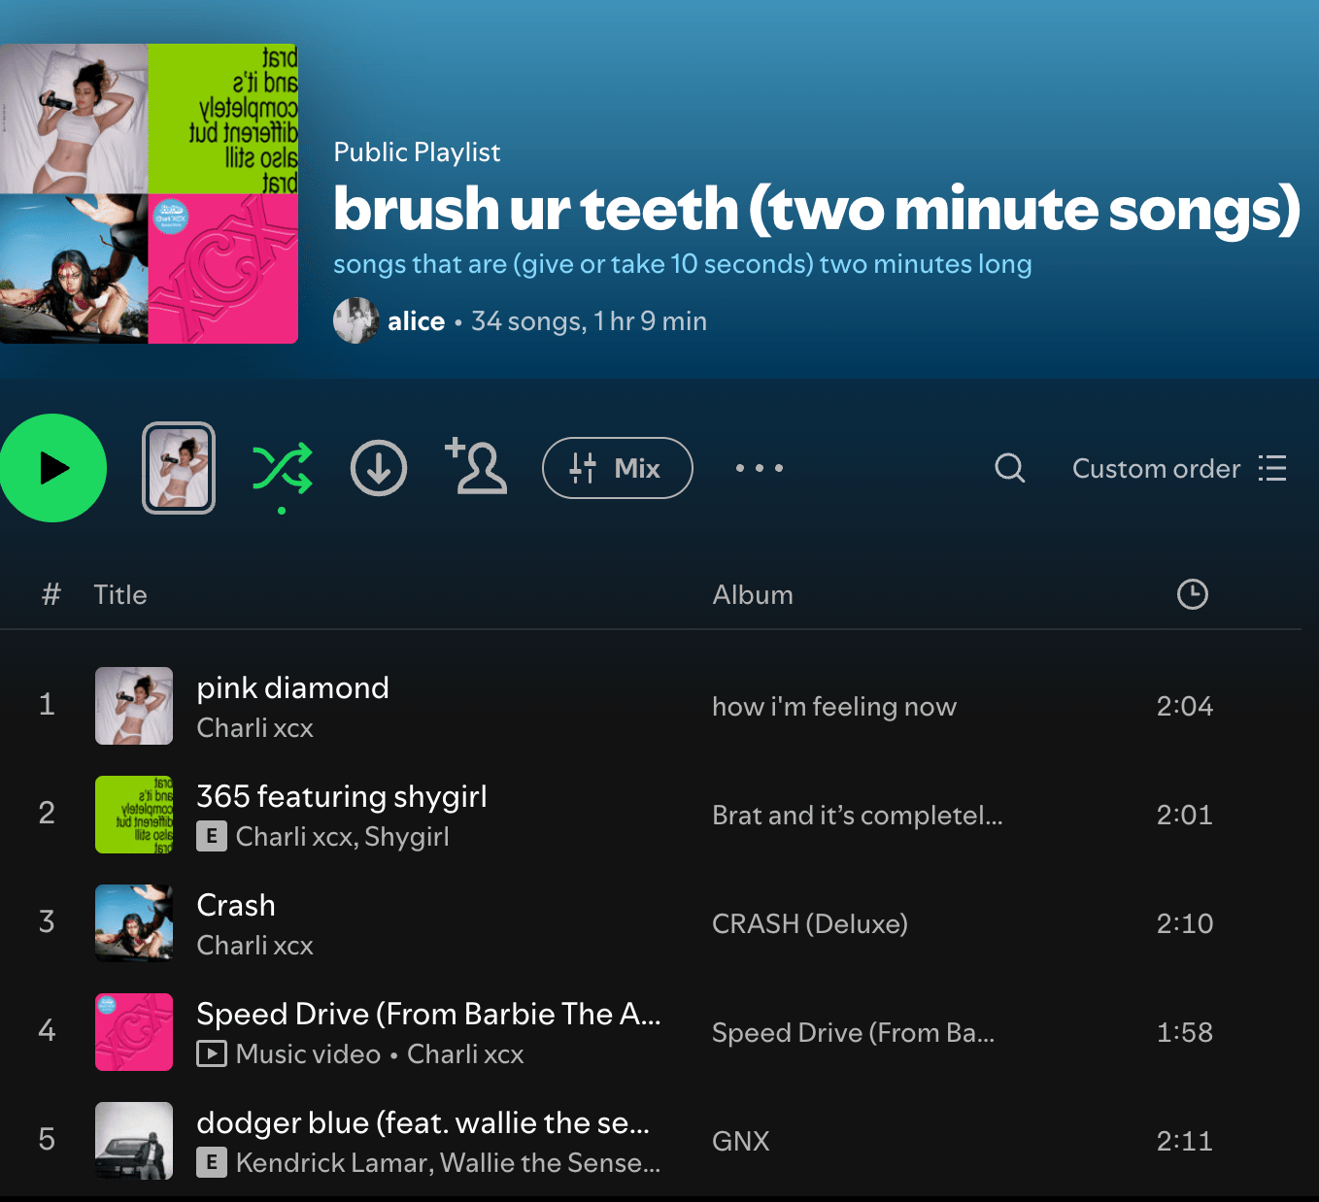
Task: Open Charli xcx artist under pink diamond
Action: click(254, 728)
